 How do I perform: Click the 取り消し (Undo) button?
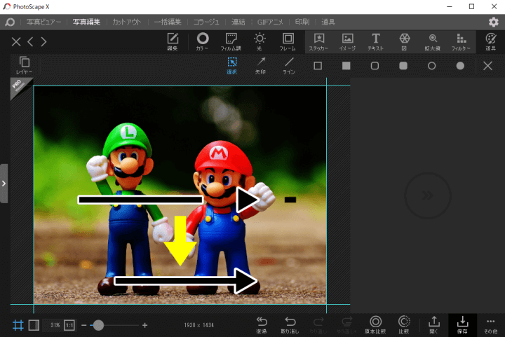[x=290, y=325]
